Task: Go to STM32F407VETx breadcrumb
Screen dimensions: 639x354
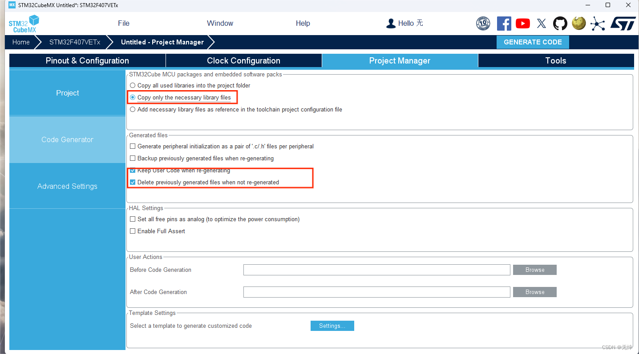Action: (x=75, y=42)
